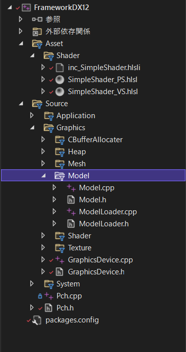
Task: Expand the 外部依存関係 node
Action: (20, 31)
